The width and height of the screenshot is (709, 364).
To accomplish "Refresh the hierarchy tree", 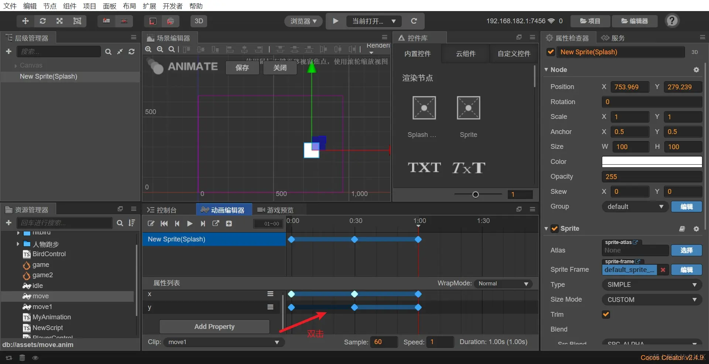I will click(x=131, y=52).
